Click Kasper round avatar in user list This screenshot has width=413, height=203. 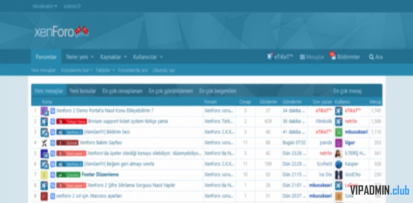pos(339,164)
